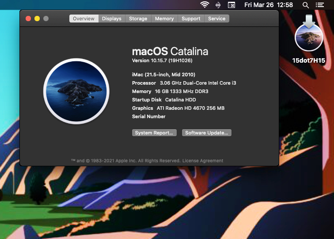Select the iMac (21.5-inch, Mid 2010) text
Viewport: 334px width, 239px height.
(163, 75)
